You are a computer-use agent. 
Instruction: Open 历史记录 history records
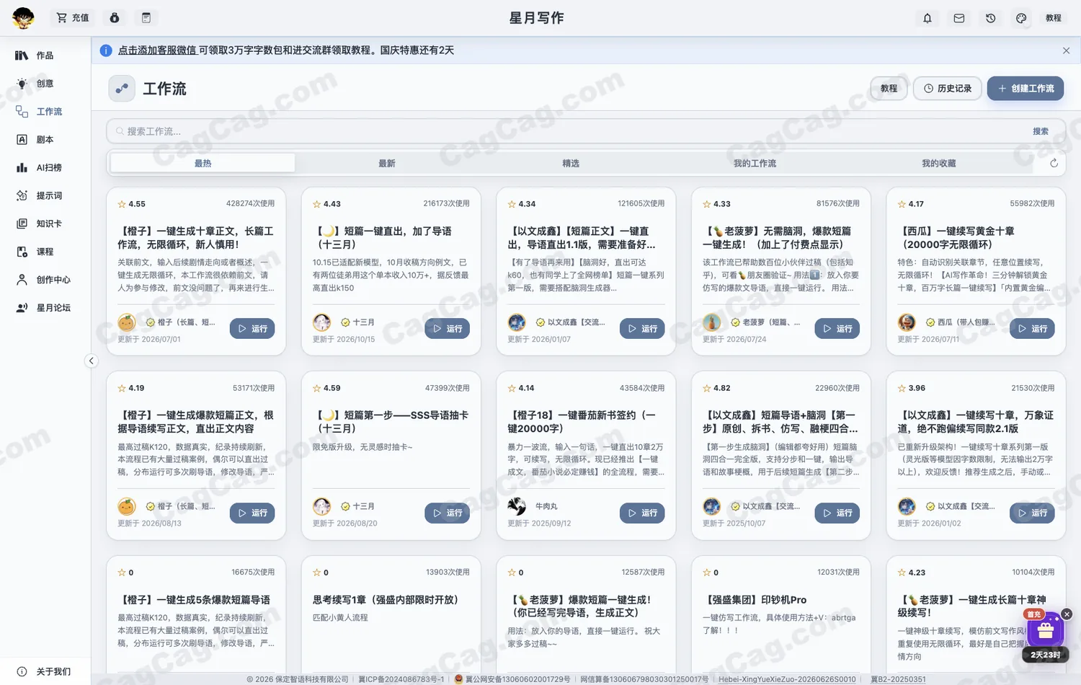tap(948, 89)
